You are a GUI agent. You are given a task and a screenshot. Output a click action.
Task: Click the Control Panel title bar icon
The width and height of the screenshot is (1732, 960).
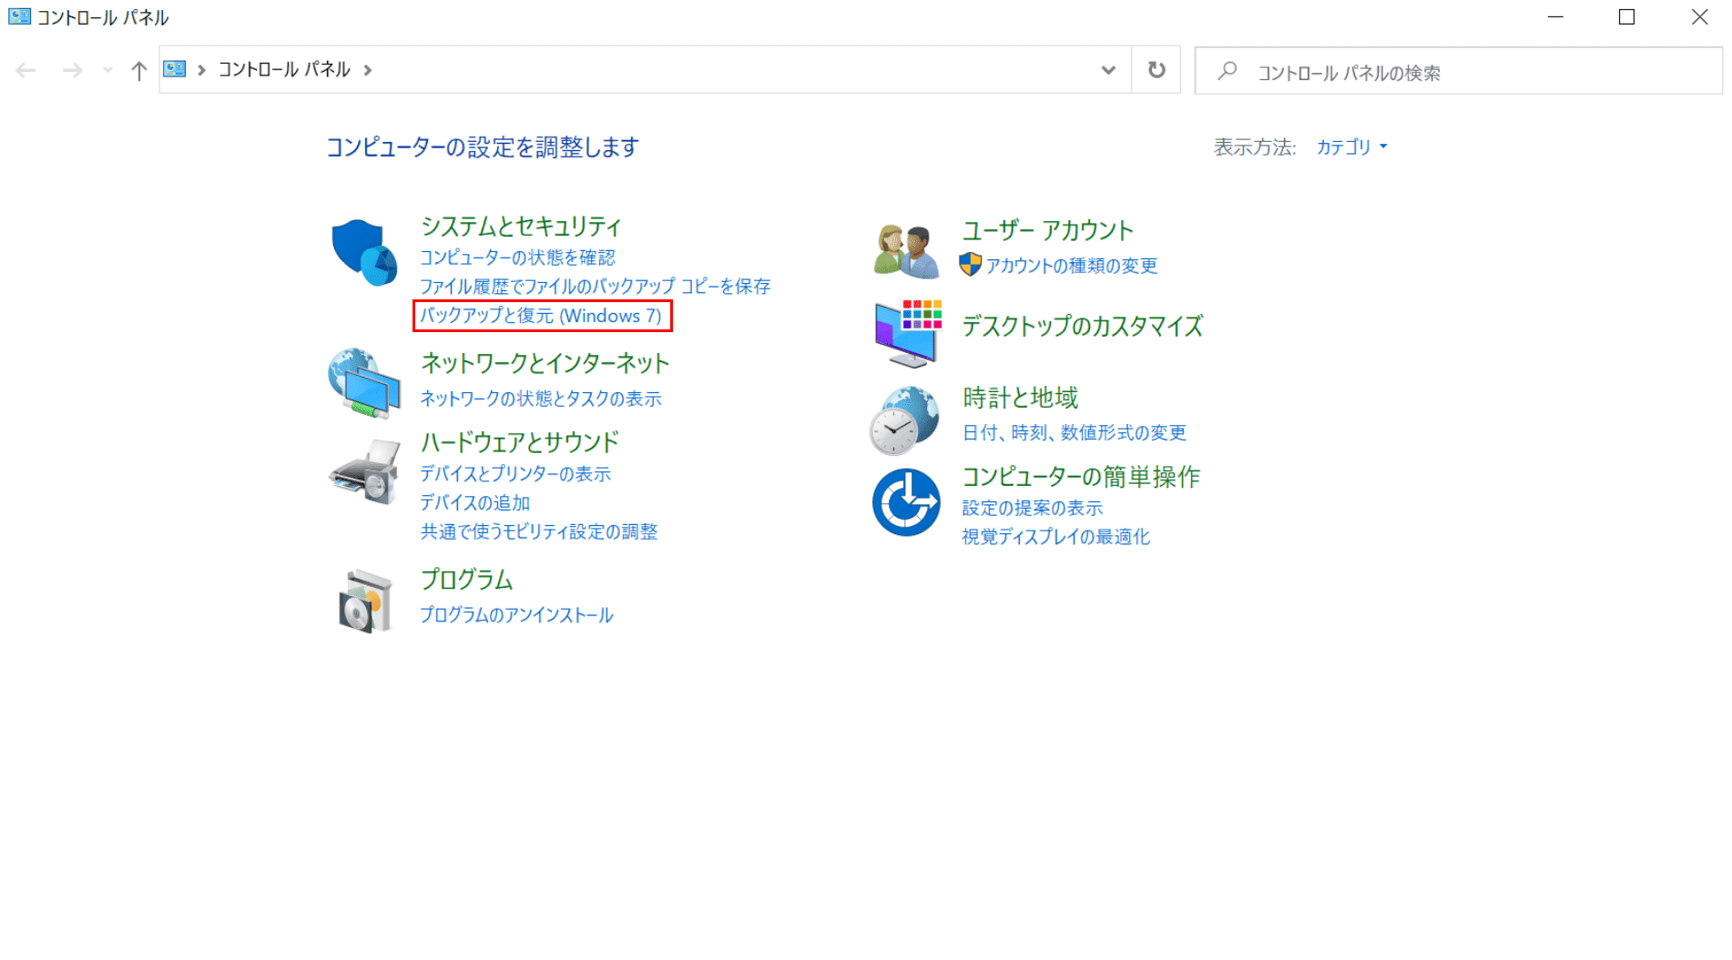click(x=19, y=16)
